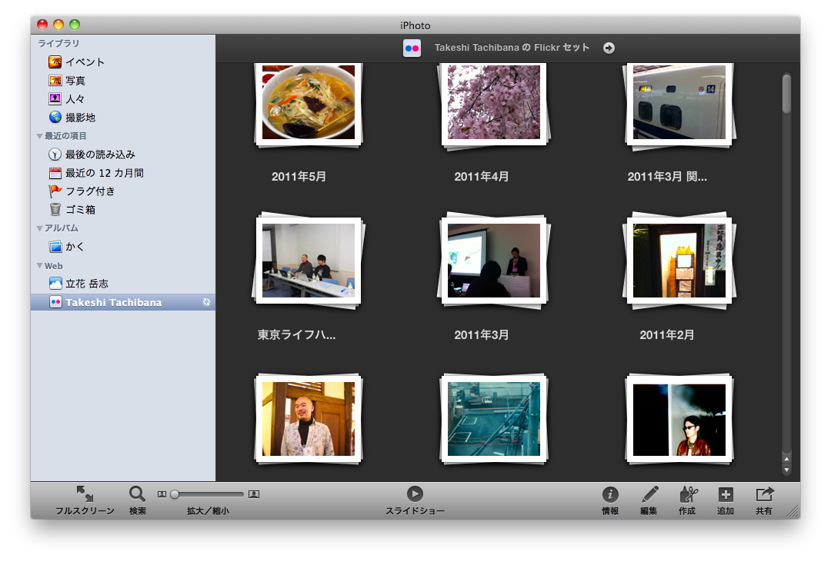Click the 追加 add button

(x=726, y=494)
